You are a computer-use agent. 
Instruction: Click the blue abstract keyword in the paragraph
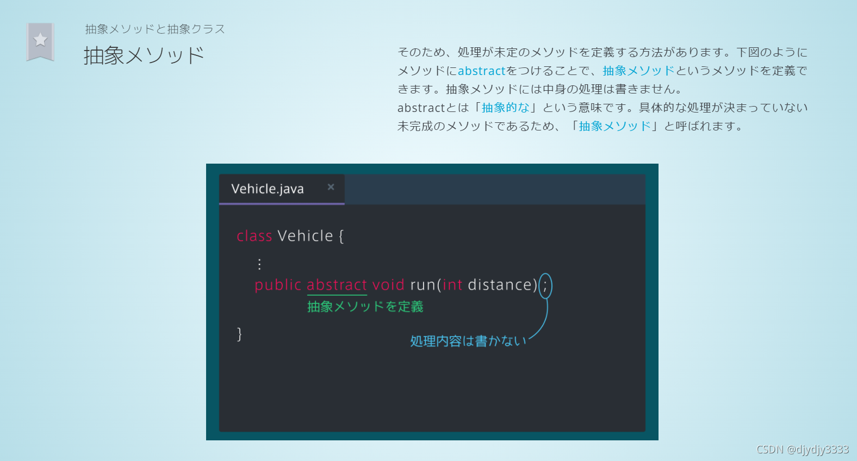[482, 71]
